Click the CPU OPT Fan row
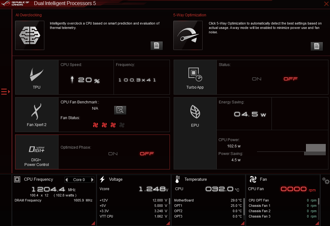 coord(282,200)
